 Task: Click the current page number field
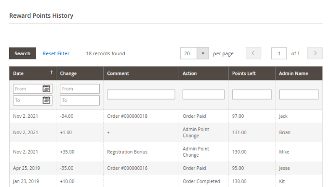pos(279,53)
